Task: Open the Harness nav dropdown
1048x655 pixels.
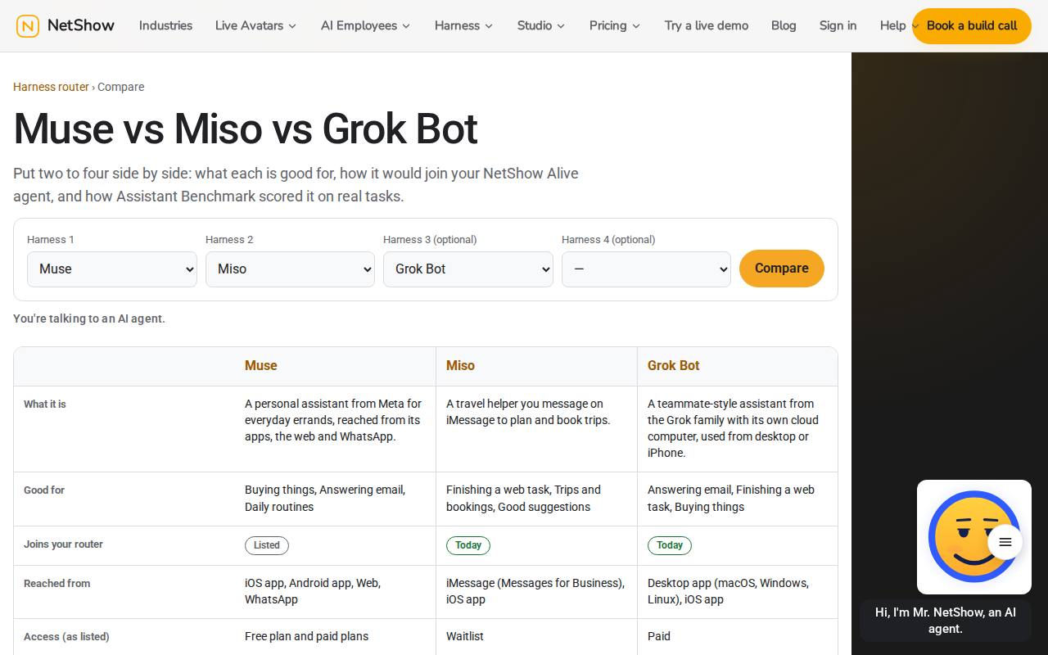Action: pyautogui.click(x=463, y=25)
